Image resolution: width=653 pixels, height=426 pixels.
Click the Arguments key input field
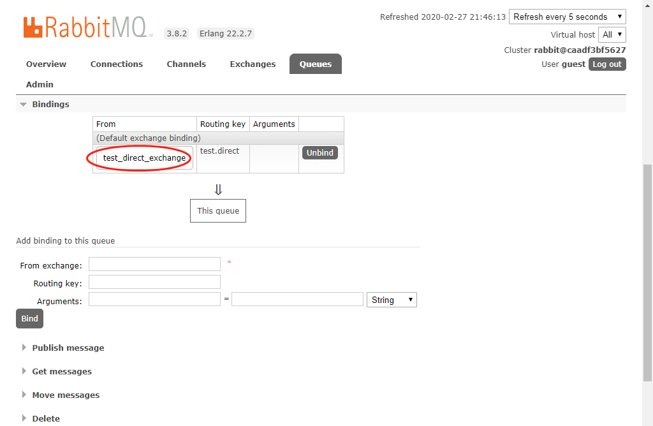154,299
